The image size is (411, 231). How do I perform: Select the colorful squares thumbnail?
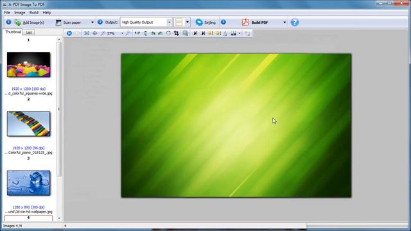(x=28, y=64)
